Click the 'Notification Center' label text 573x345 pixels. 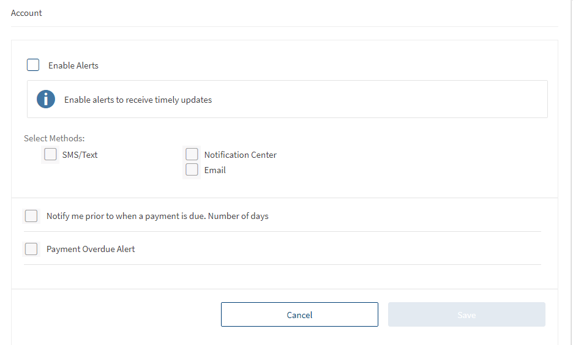click(240, 155)
